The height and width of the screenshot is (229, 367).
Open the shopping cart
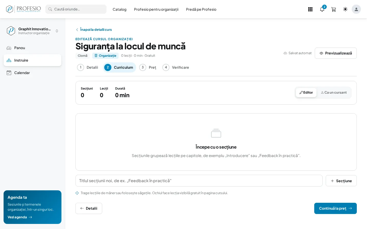coord(334,9)
